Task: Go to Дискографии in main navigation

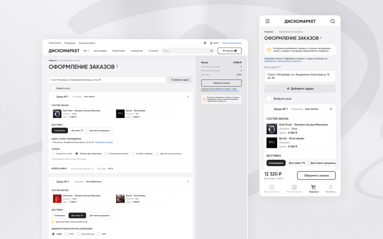Action: coord(100,51)
